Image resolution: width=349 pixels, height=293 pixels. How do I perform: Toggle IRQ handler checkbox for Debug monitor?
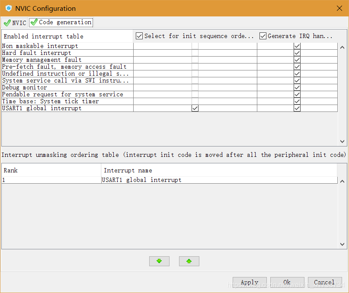pyautogui.click(x=297, y=87)
